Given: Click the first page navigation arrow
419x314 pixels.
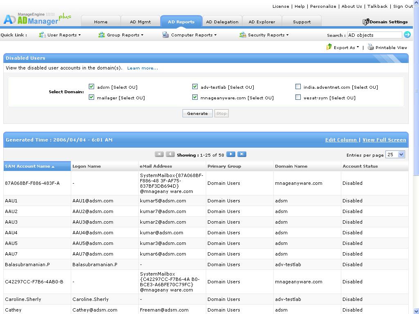Looking at the screenshot, I should tap(159, 154).
